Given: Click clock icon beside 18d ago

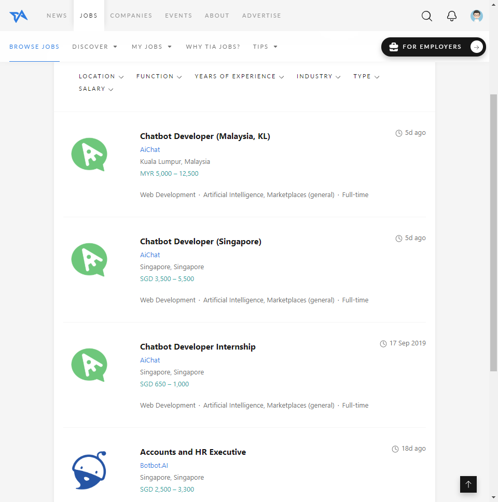Looking at the screenshot, I should [x=395, y=449].
